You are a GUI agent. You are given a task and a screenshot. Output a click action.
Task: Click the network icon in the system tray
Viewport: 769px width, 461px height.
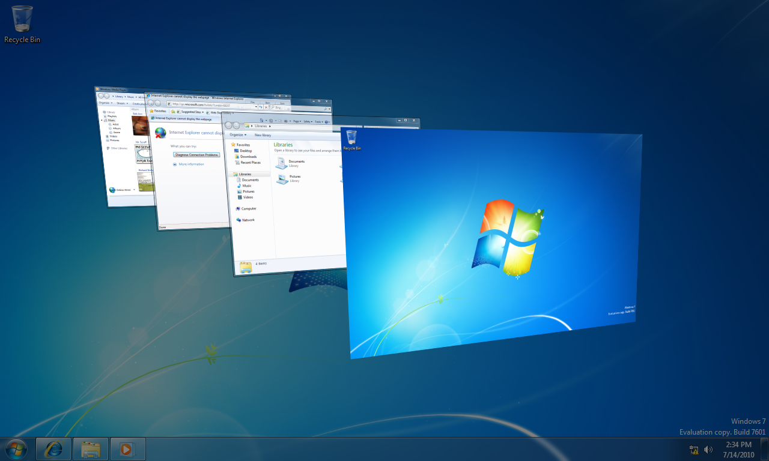693,449
